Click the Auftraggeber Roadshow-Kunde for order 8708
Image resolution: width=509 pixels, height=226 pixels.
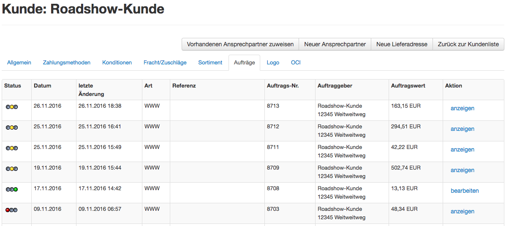click(x=340, y=189)
